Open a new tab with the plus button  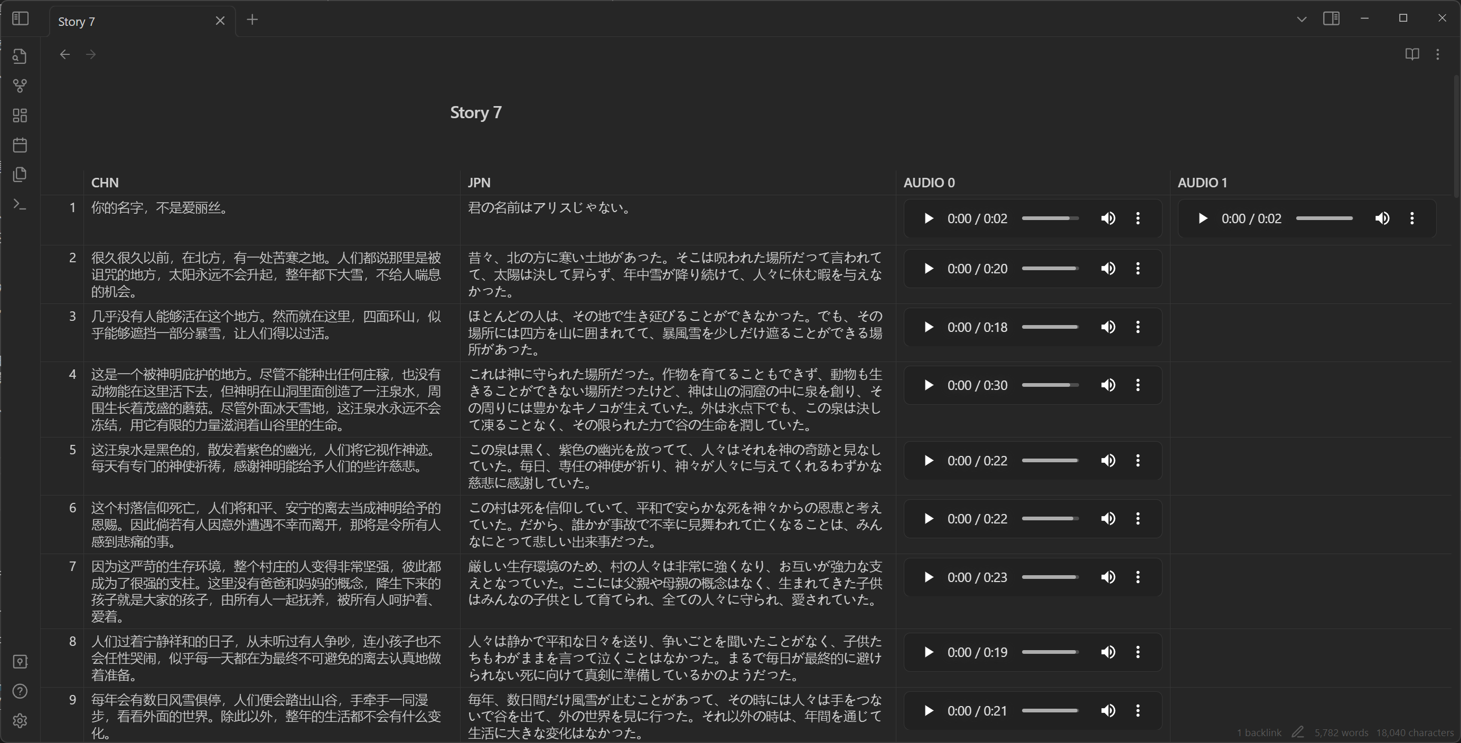(252, 20)
